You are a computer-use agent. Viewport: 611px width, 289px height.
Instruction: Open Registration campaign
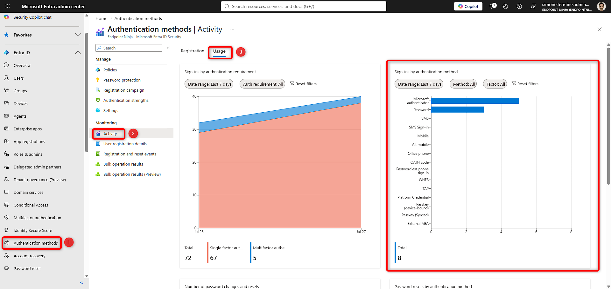point(124,90)
